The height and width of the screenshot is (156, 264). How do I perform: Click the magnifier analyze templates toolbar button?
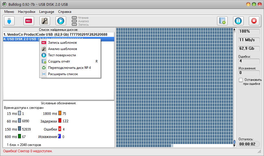45,21
